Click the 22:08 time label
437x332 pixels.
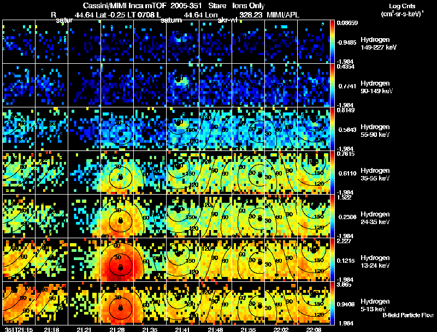314,330
